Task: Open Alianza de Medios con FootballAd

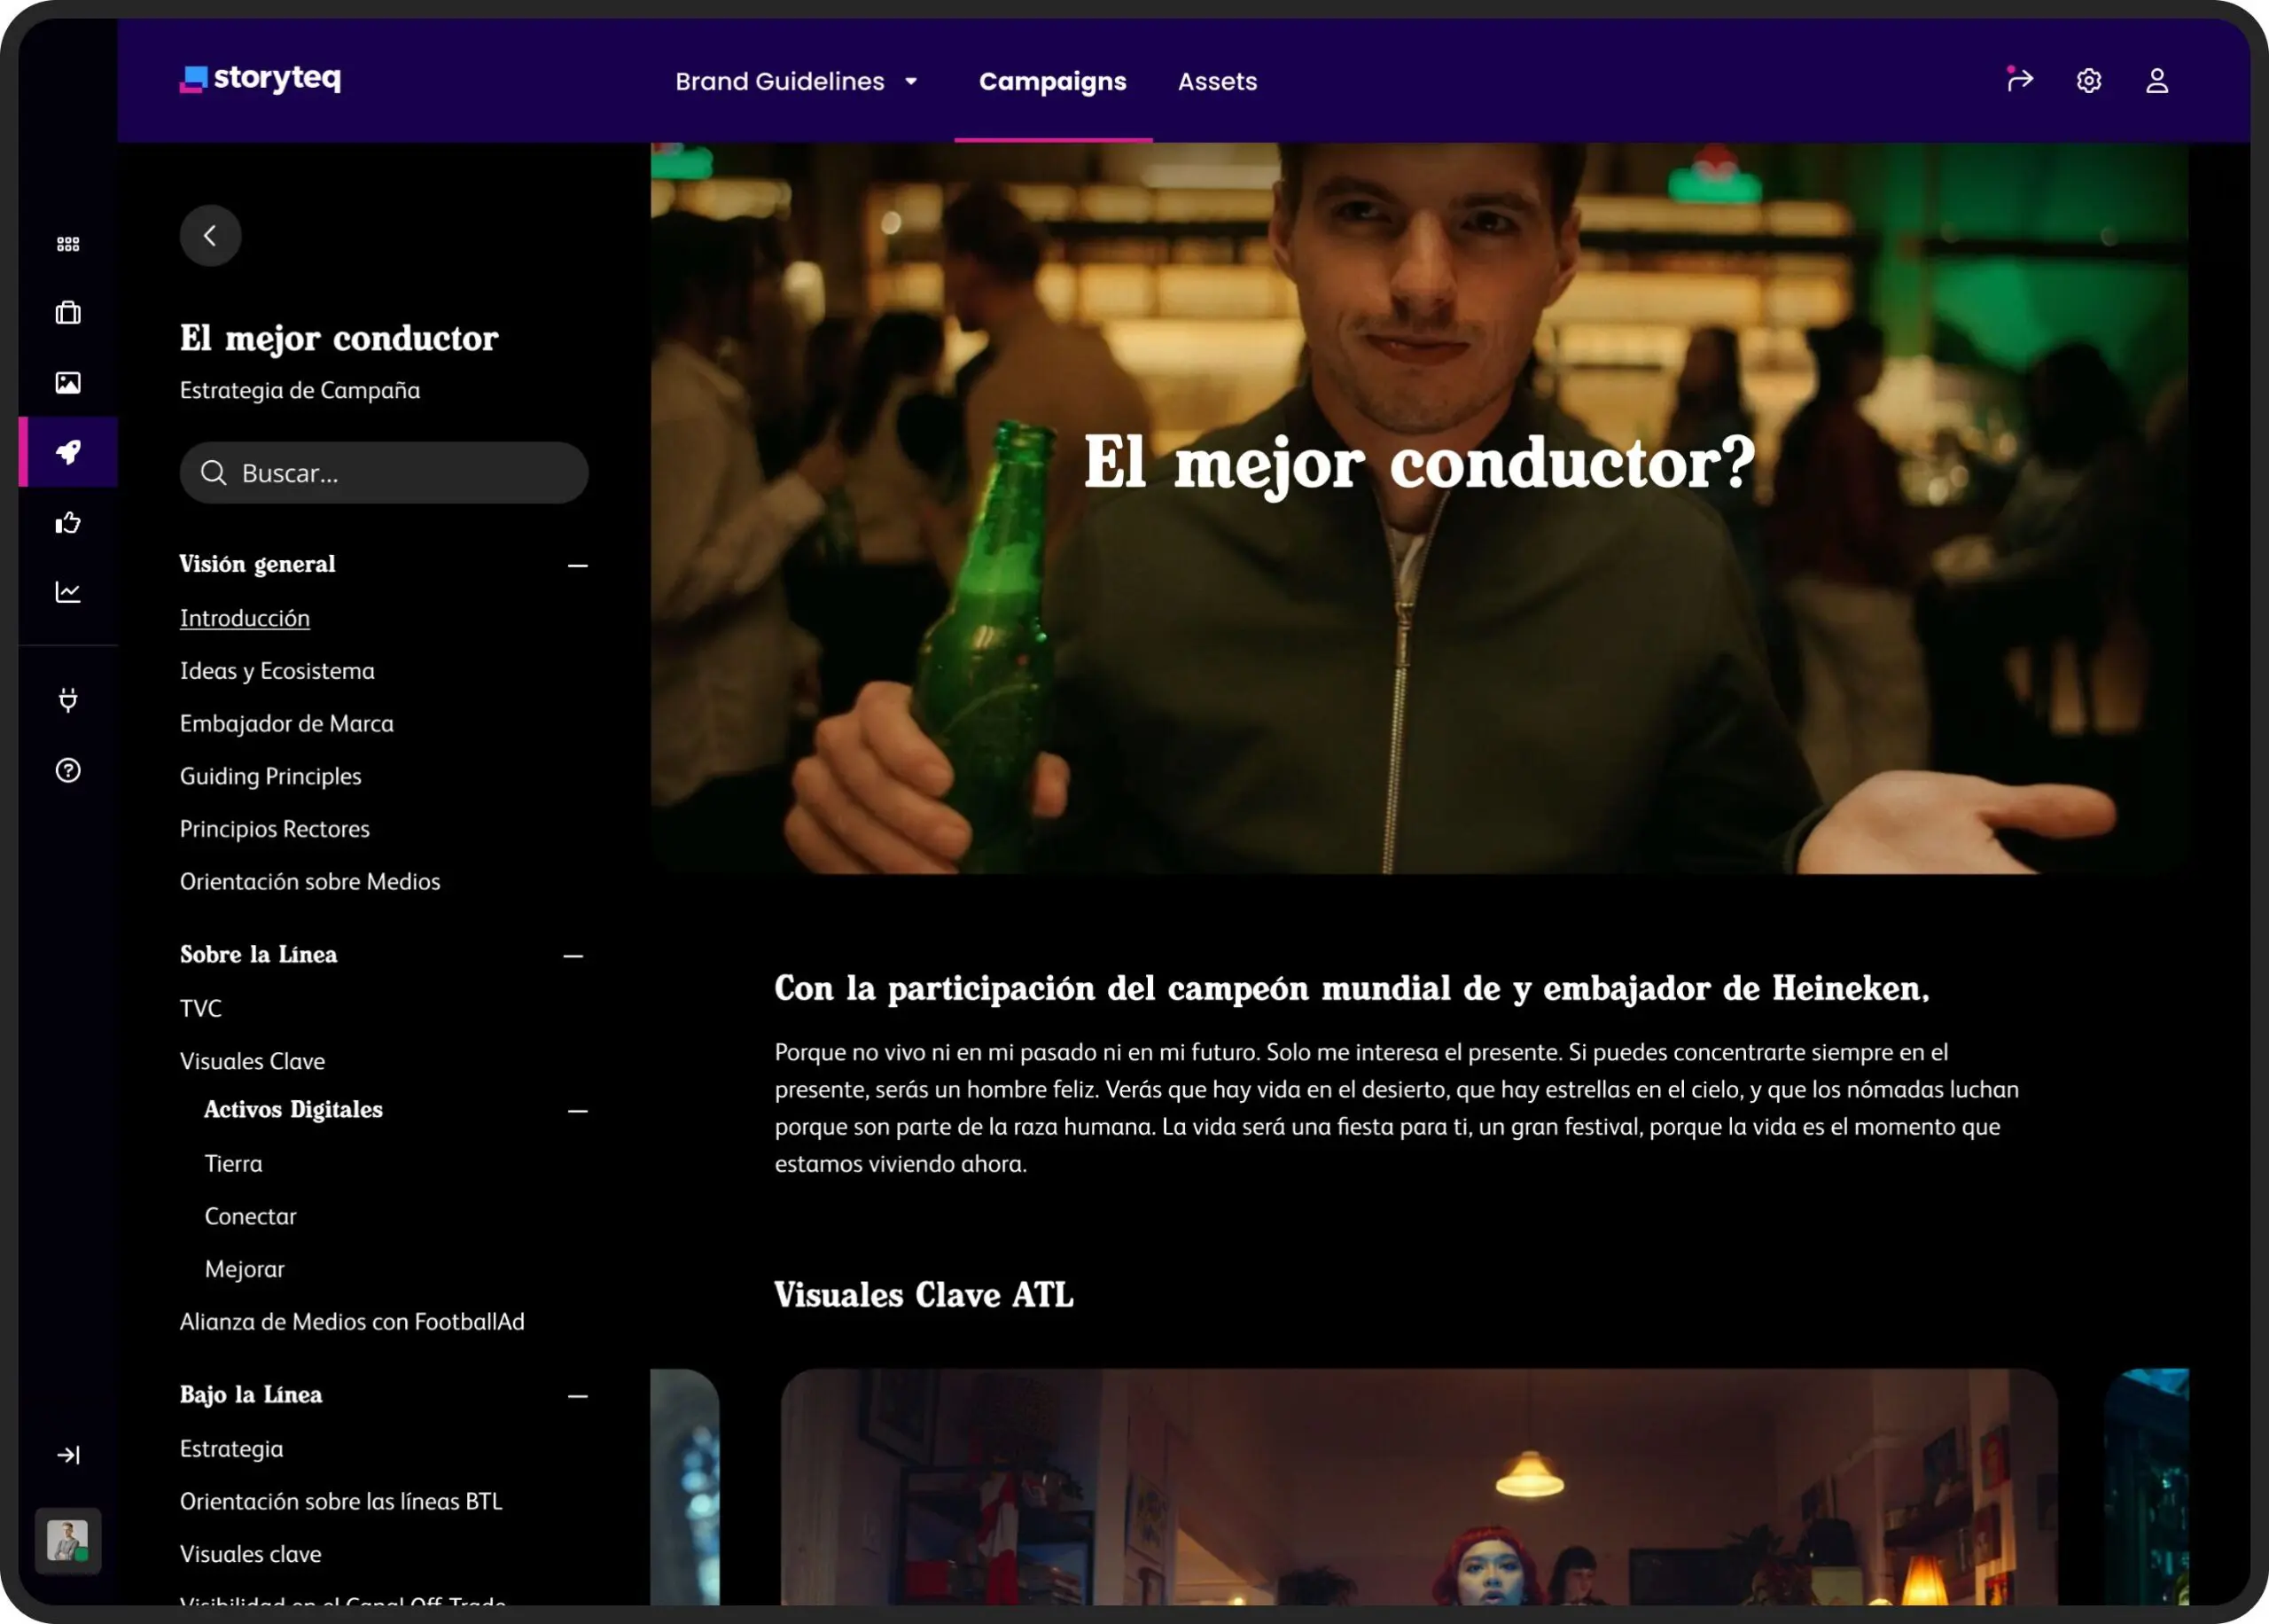Action: click(x=352, y=1321)
